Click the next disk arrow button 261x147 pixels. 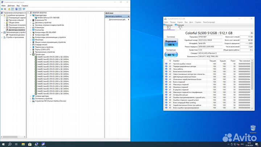[x=252, y=33]
